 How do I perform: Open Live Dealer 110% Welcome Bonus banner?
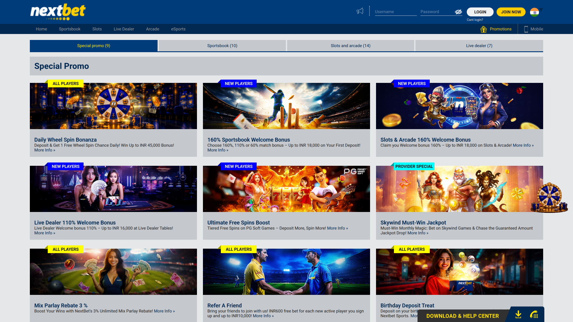pyautogui.click(x=113, y=189)
